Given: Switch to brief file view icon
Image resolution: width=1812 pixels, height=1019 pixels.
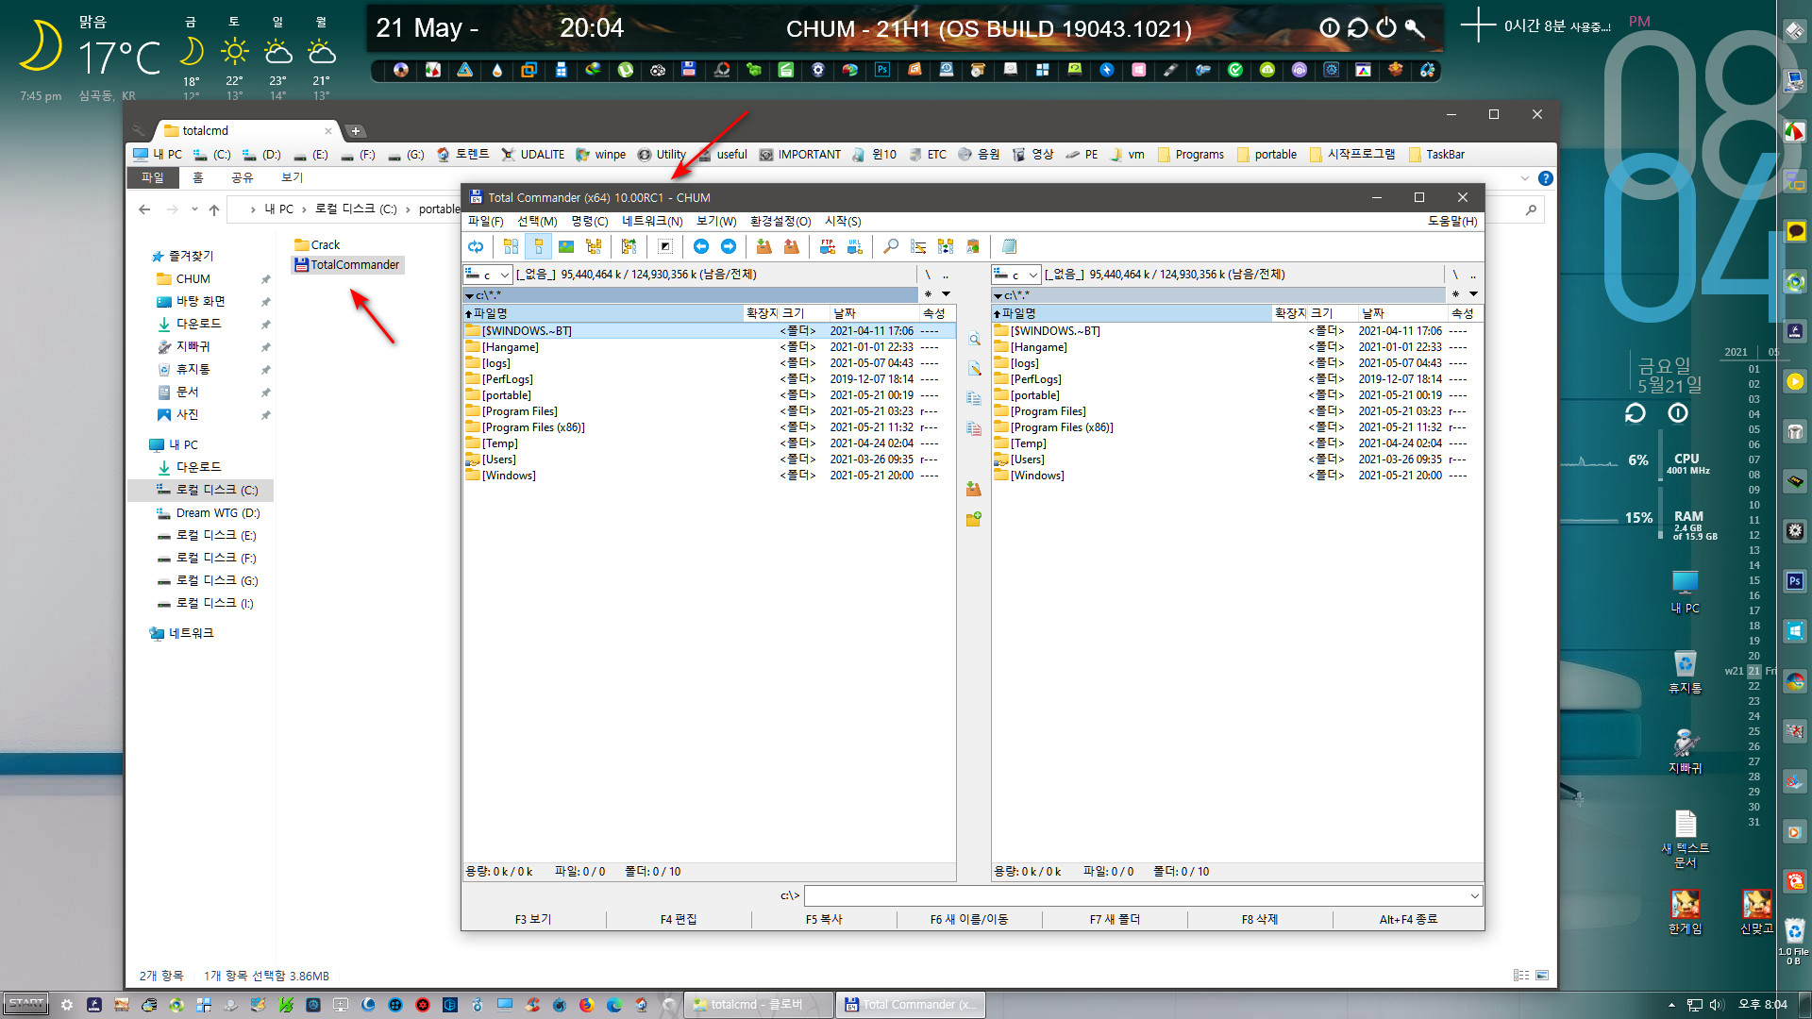Looking at the screenshot, I should point(511,247).
